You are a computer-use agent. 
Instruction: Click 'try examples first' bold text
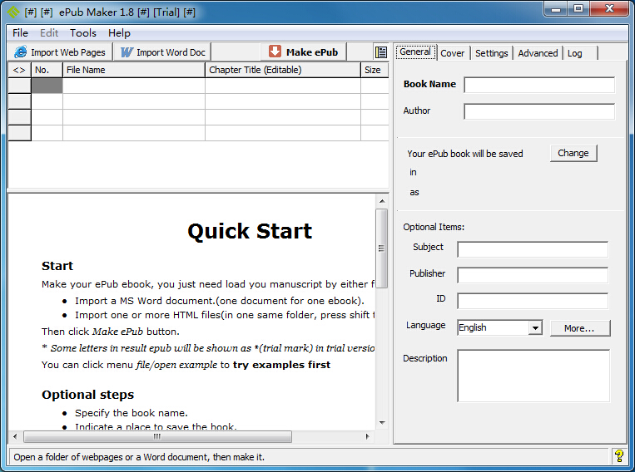[x=281, y=365]
